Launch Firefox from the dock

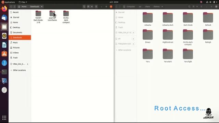coord(4,9)
